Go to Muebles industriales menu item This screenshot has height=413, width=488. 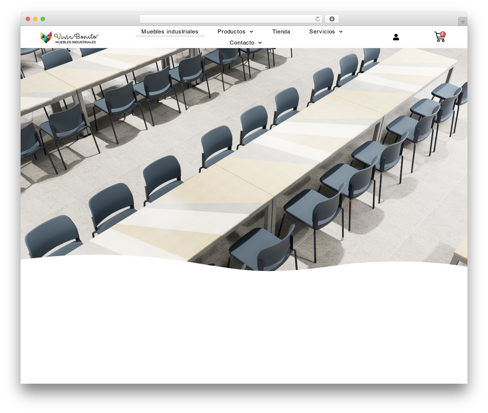(x=170, y=32)
